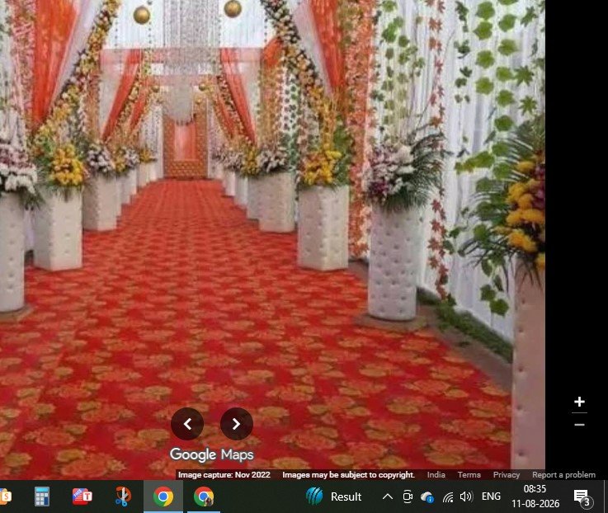The width and height of the screenshot is (608, 513).
Task: Open the OneDrive cloud tray icon
Action: [x=427, y=497]
